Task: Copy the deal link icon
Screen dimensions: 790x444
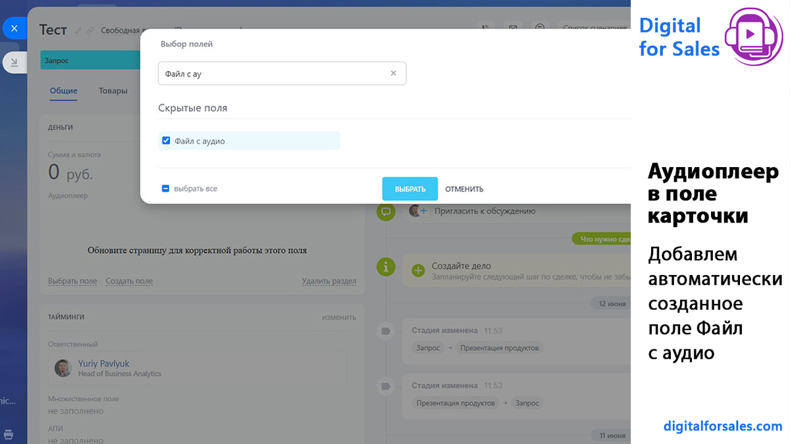Action: click(x=90, y=30)
